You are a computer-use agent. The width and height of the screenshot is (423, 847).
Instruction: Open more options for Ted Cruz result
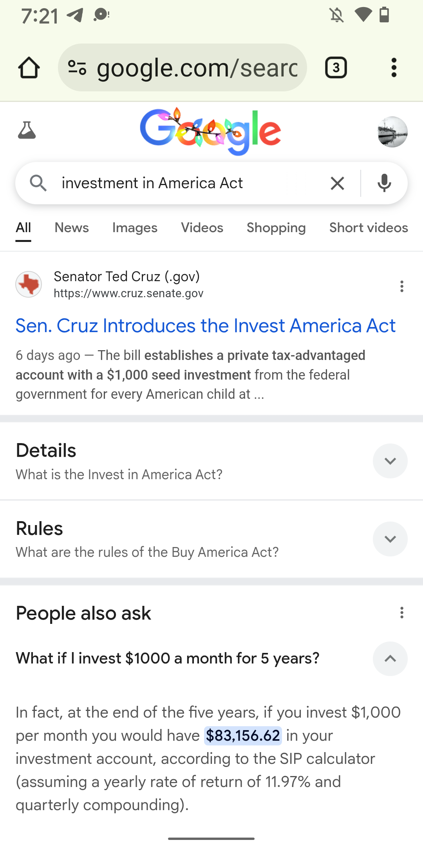401,286
